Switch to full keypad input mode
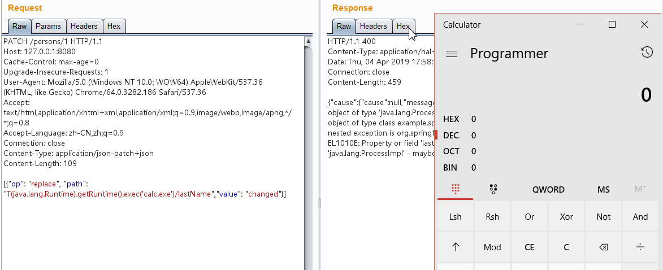The width and height of the screenshot is (663, 270). (455, 190)
